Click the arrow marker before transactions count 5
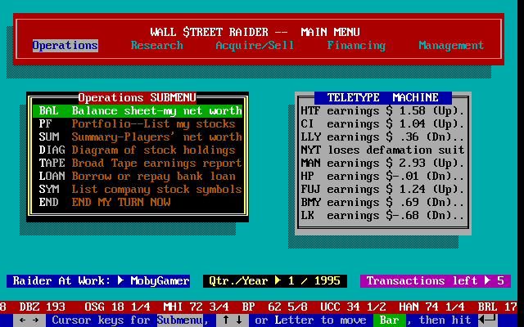The width and height of the screenshot is (524, 327). [487, 280]
